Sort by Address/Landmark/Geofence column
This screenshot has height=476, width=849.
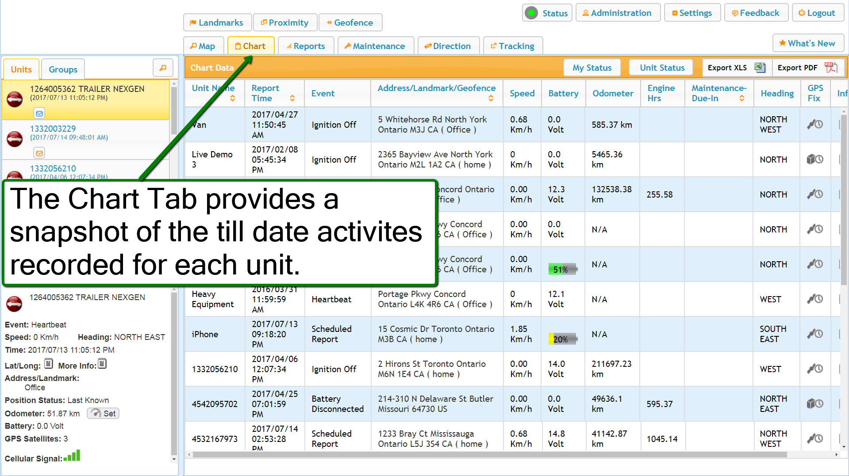point(491,98)
